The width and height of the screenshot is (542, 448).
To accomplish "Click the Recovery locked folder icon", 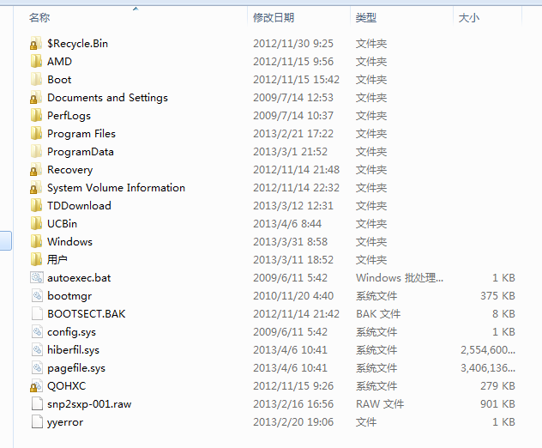I will point(36,170).
